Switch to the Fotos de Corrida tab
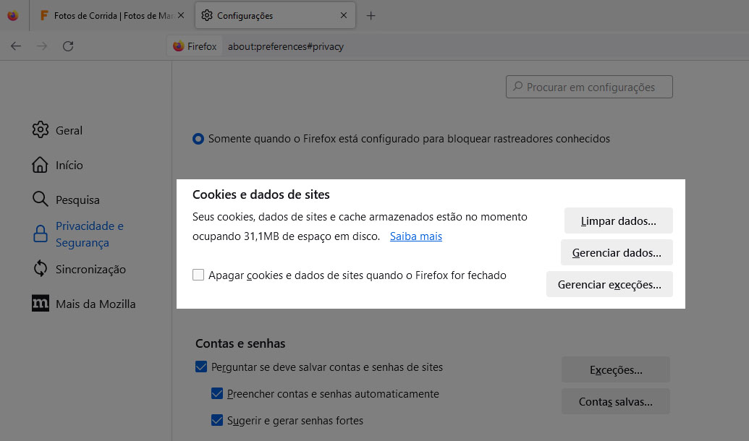 [111, 16]
